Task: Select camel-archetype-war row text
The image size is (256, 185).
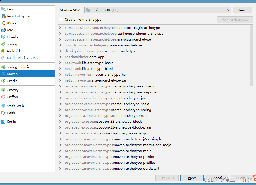Action: pyautogui.click(x=106, y=116)
